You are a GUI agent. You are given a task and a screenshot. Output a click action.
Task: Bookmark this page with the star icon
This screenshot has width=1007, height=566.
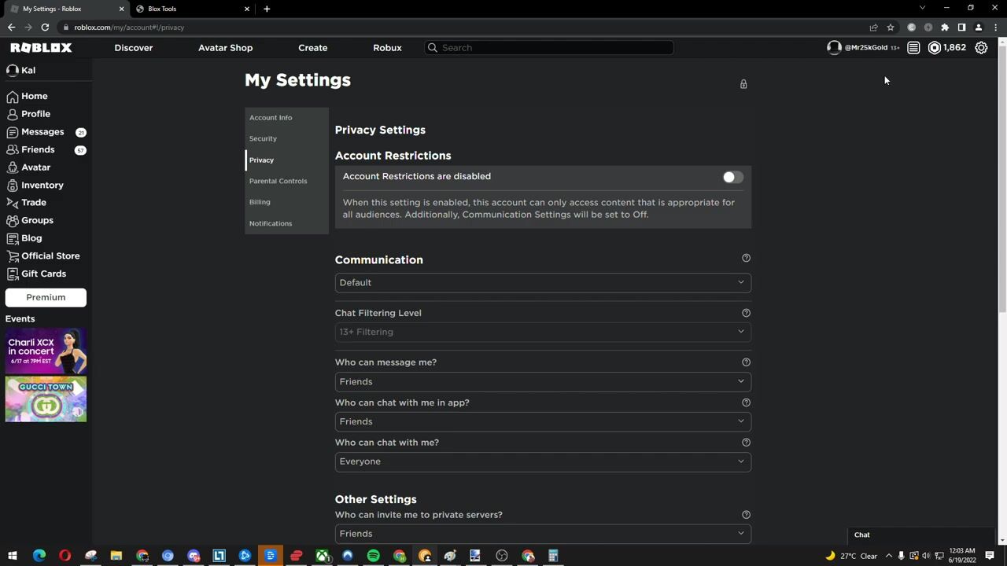point(891,28)
